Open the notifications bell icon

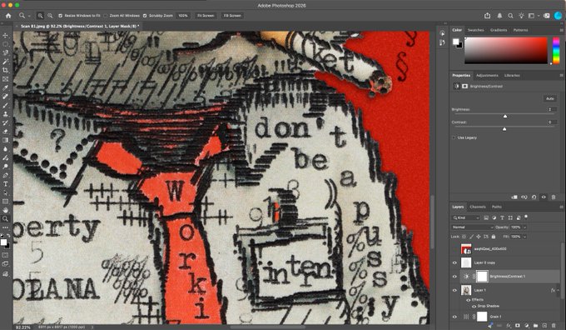click(x=499, y=16)
